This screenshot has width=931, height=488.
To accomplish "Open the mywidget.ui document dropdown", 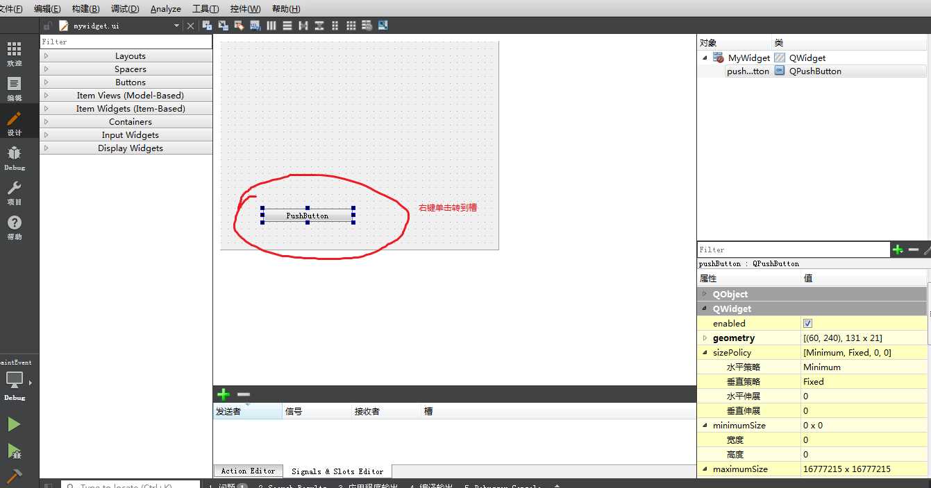I will click(176, 26).
